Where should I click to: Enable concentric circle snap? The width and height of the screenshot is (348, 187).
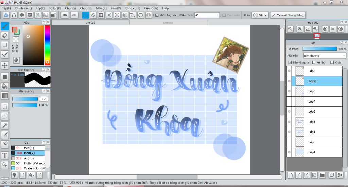(125, 15)
